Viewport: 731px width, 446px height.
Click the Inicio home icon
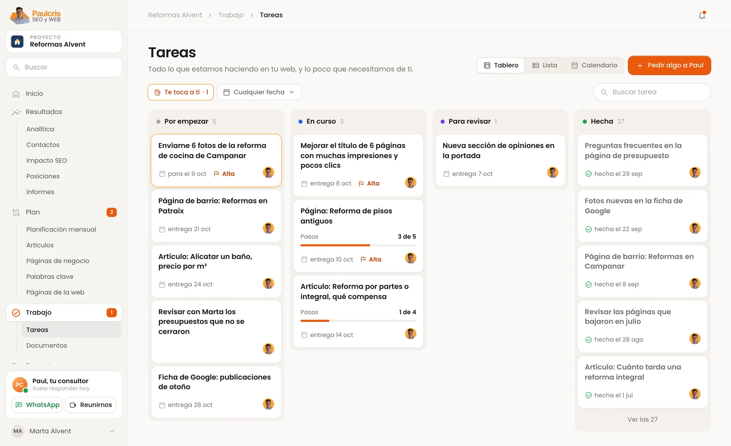point(16,94)
